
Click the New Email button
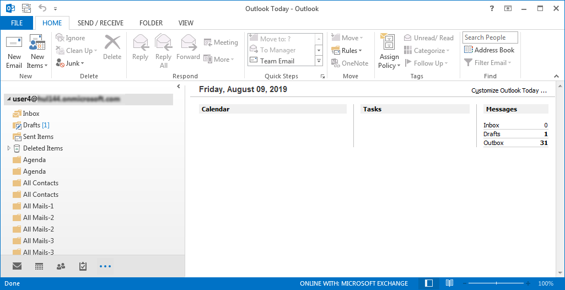[x=14, y=51]
